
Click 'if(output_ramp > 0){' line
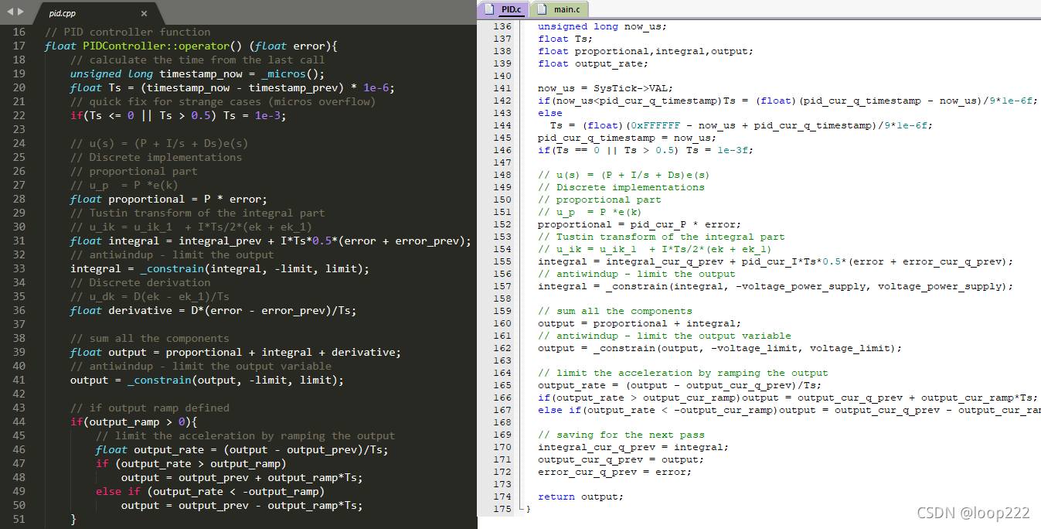(134, 421)
